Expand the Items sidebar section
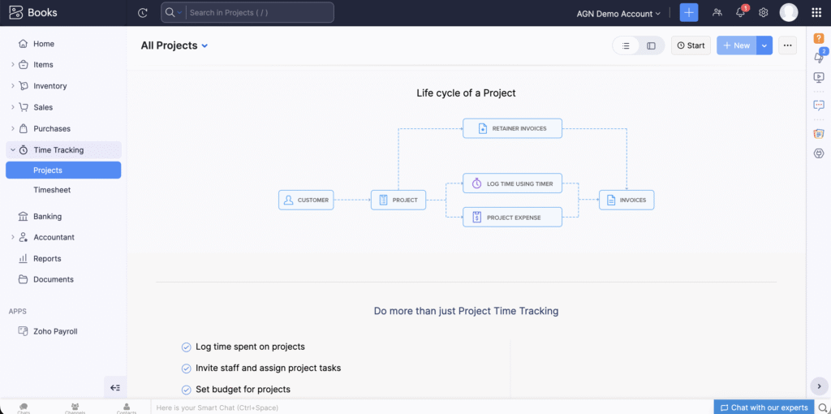Image resolution: width=831 pixels, height=414 pixels. (13, 65)
